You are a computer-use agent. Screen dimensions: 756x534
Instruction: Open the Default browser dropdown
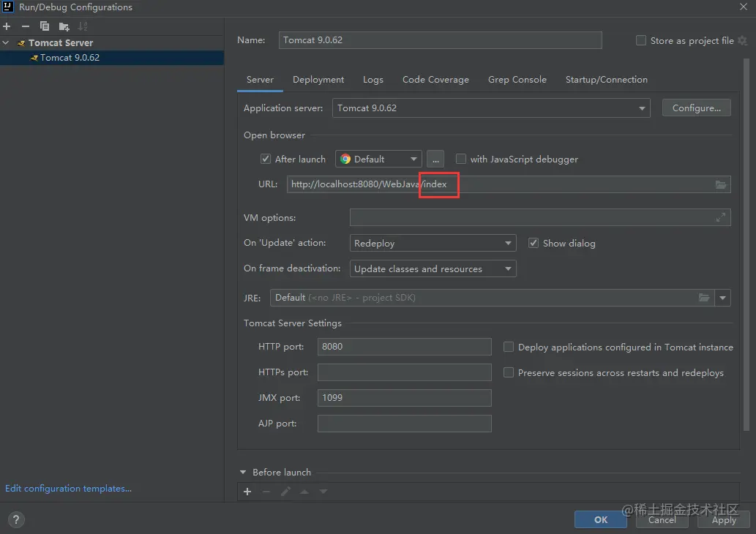coord(378,159)
